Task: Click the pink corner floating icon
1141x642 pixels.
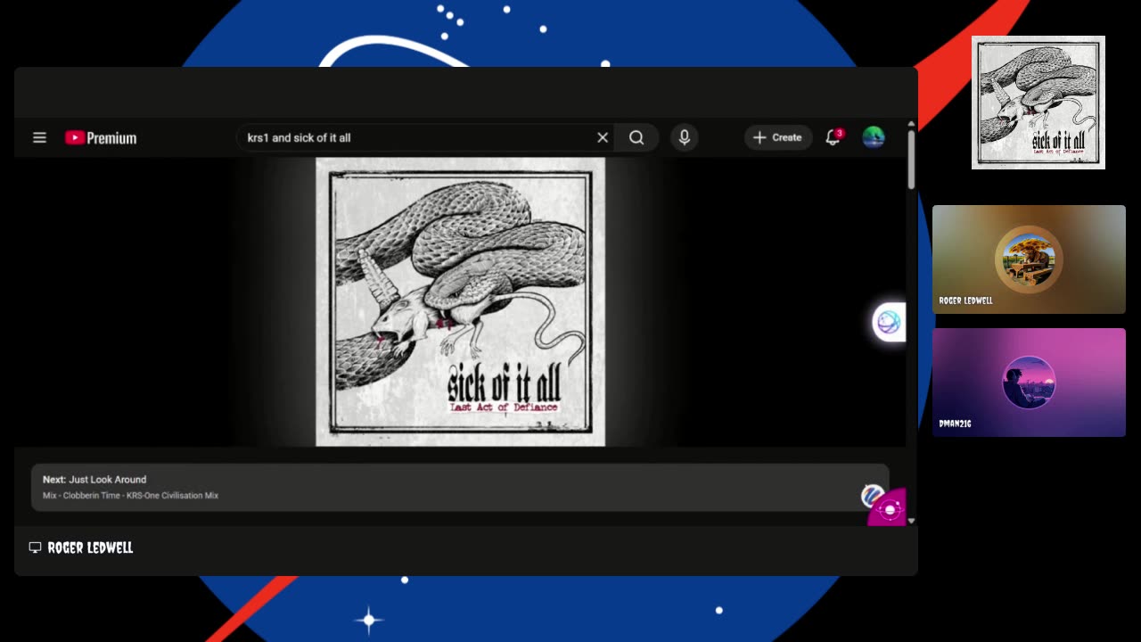Action: 888,507
